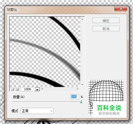Close the 球面化 dialog
Screen dimensions: 133x124
click(121, 9)
